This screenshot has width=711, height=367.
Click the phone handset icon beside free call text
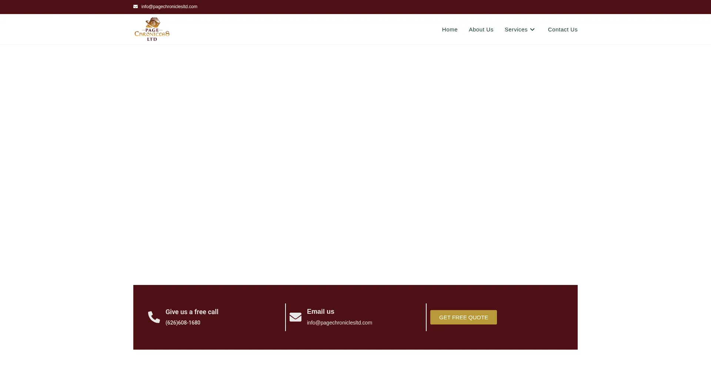tap(154, 317)
